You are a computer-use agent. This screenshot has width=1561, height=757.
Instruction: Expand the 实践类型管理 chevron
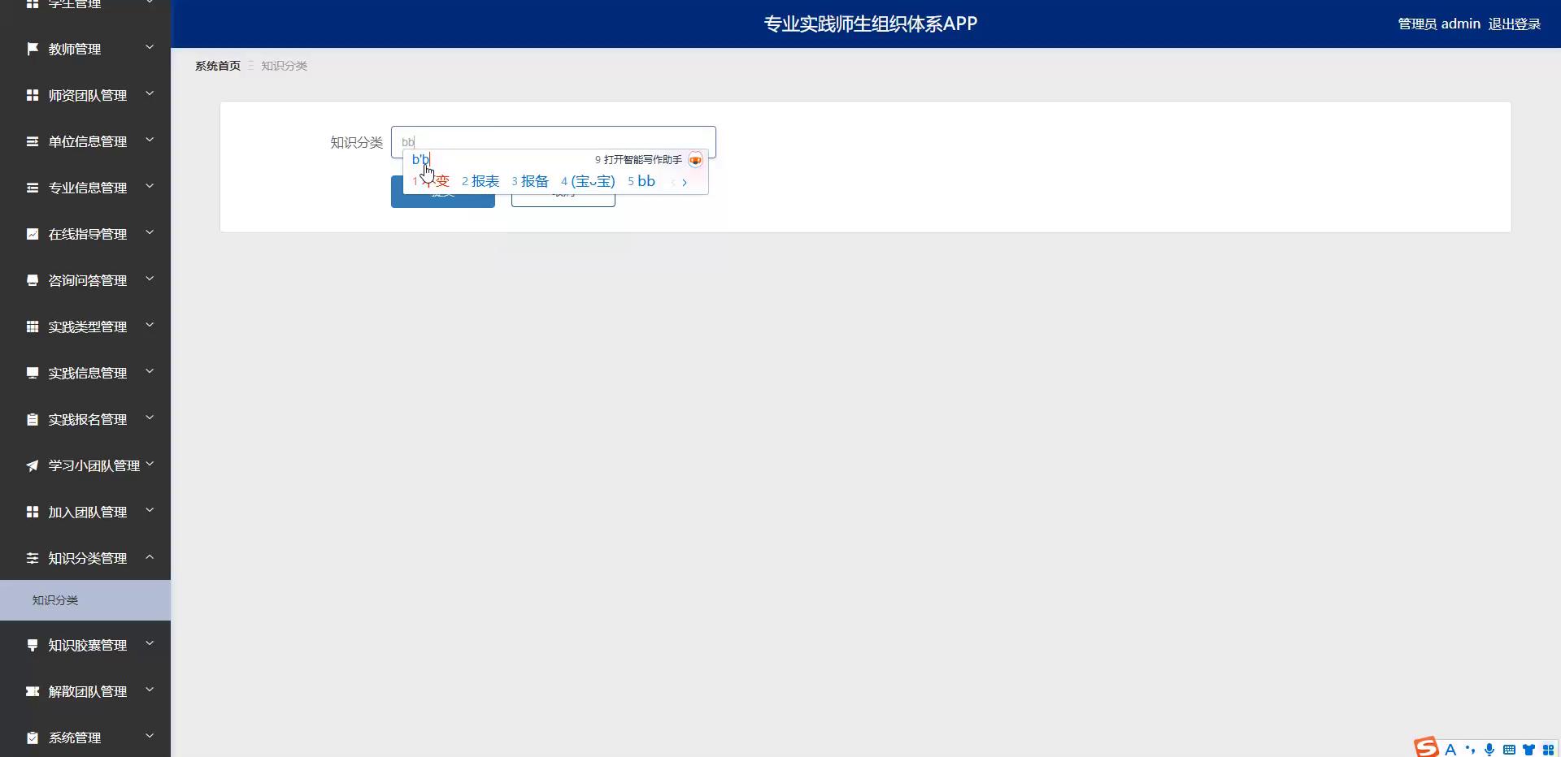point(150,326)
